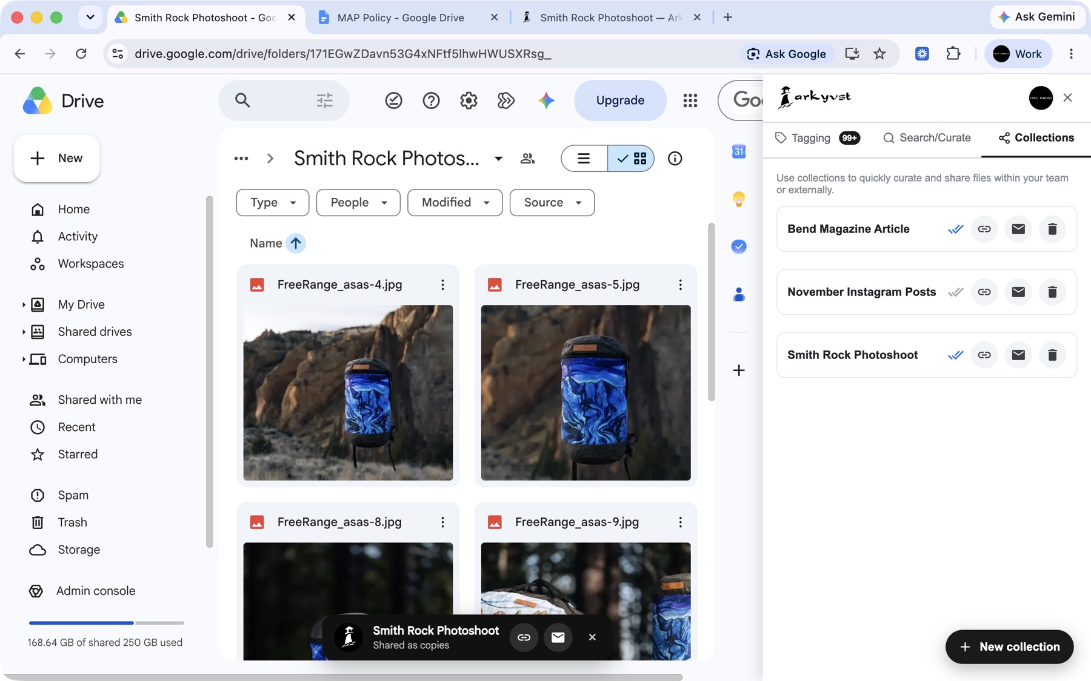Toggle Smith Rock Photoshoot double-check mark
Viewport: 1091px width, 681px height.
(x=955, y=355)
